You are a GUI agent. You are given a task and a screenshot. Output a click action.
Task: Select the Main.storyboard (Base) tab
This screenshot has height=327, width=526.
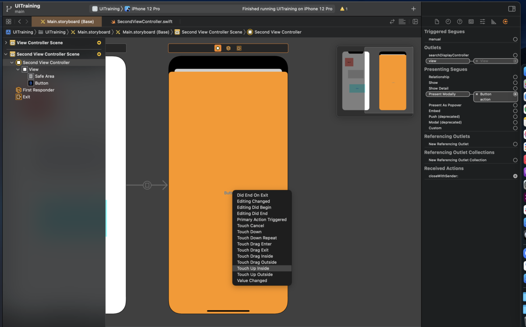pos(67,21)
